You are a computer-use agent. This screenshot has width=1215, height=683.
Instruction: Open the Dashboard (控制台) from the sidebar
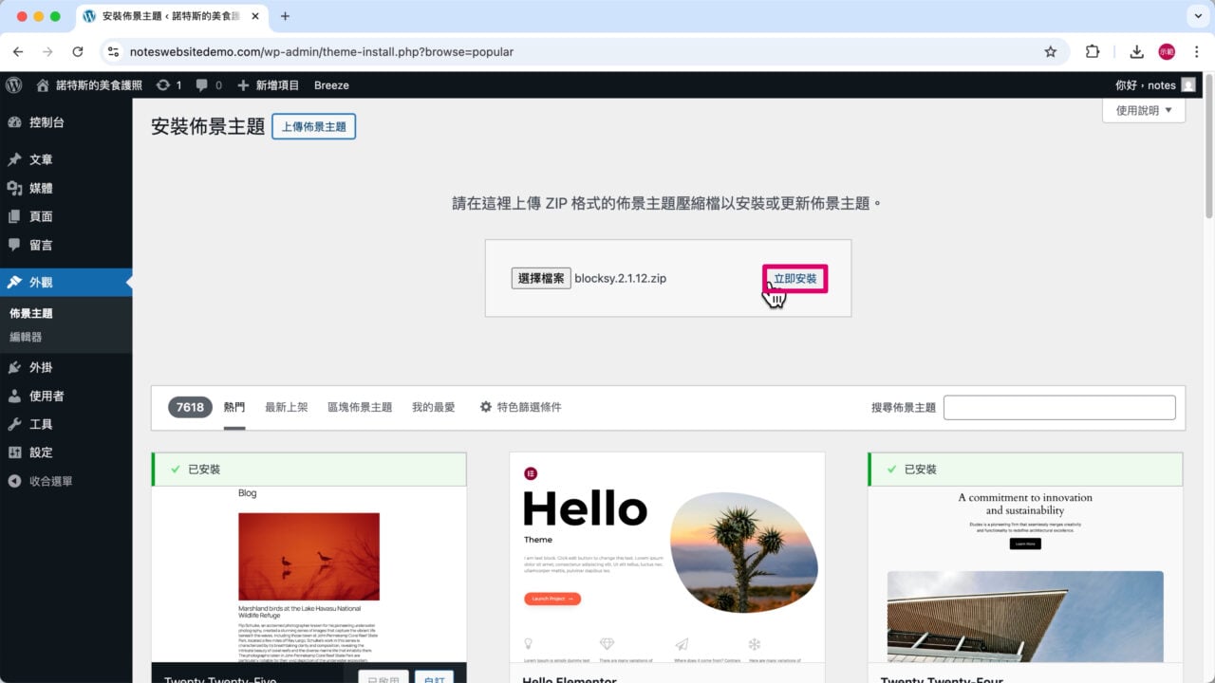pos(44,121)
